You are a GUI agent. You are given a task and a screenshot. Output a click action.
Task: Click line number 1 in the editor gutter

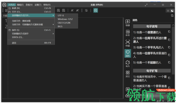6,21
